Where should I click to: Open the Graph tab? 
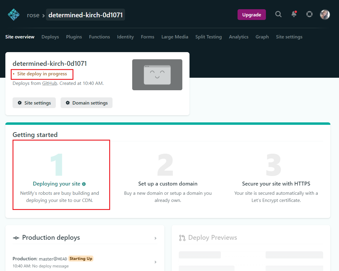pos(262,37)
